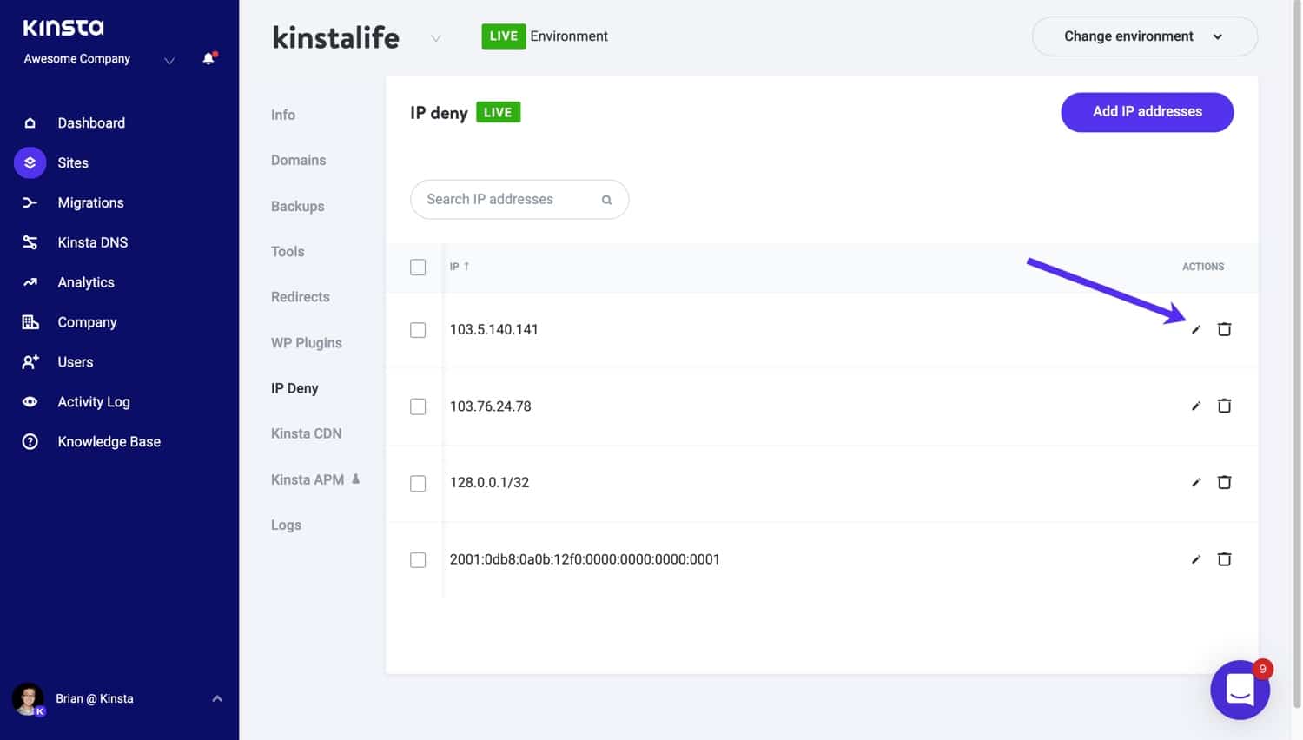Open the Kinsta CDN section
This screenshot has width=1303, height=740.
point(307,433)
